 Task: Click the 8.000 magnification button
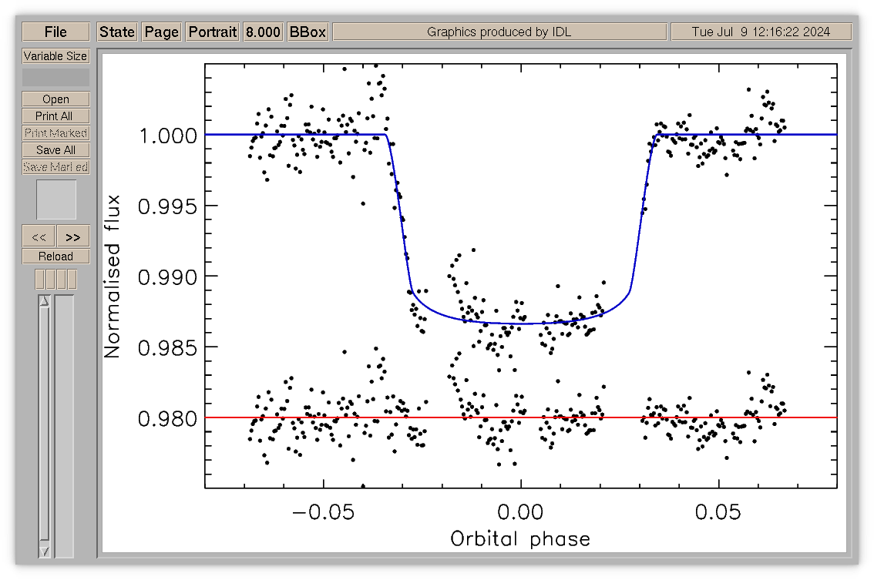[x=263, y=32]
